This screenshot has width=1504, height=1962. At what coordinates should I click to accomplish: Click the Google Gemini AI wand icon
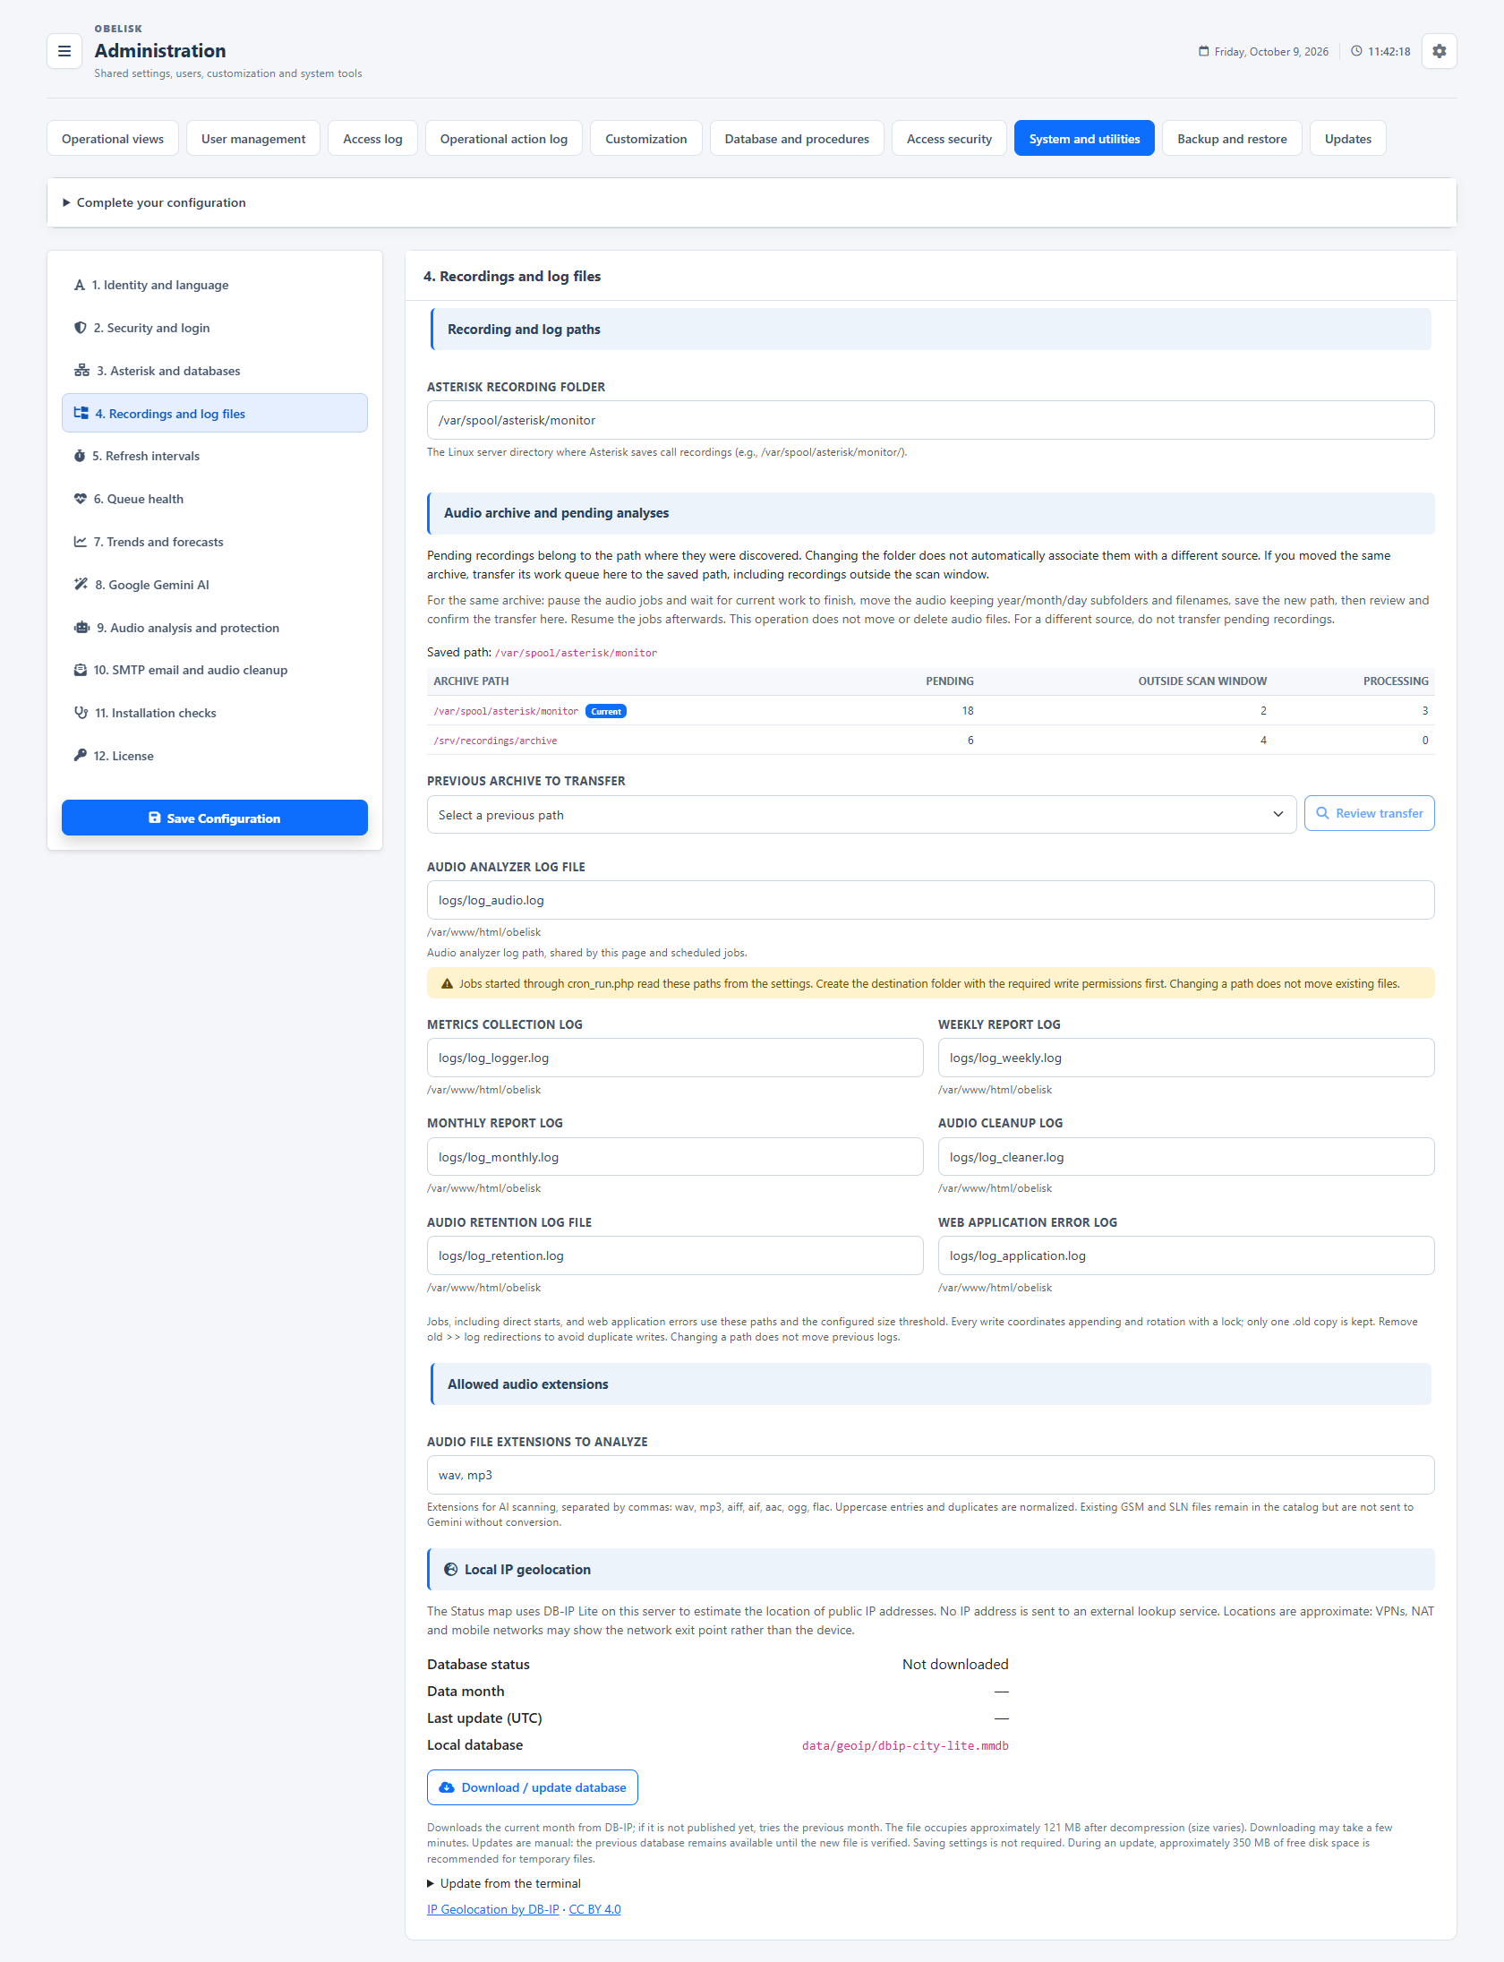coord(81,585)
